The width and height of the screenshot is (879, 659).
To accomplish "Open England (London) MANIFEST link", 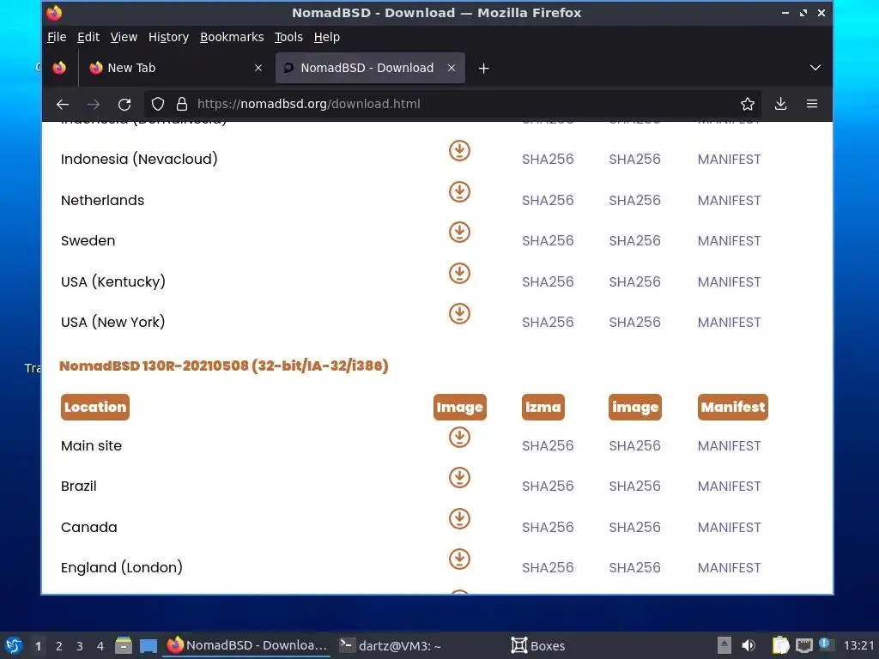I will pos(729,568).
